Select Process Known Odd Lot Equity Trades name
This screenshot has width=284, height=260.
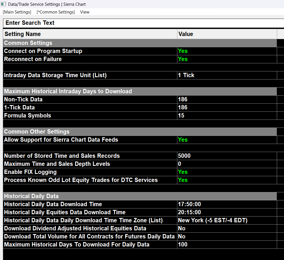coord(90,180)
